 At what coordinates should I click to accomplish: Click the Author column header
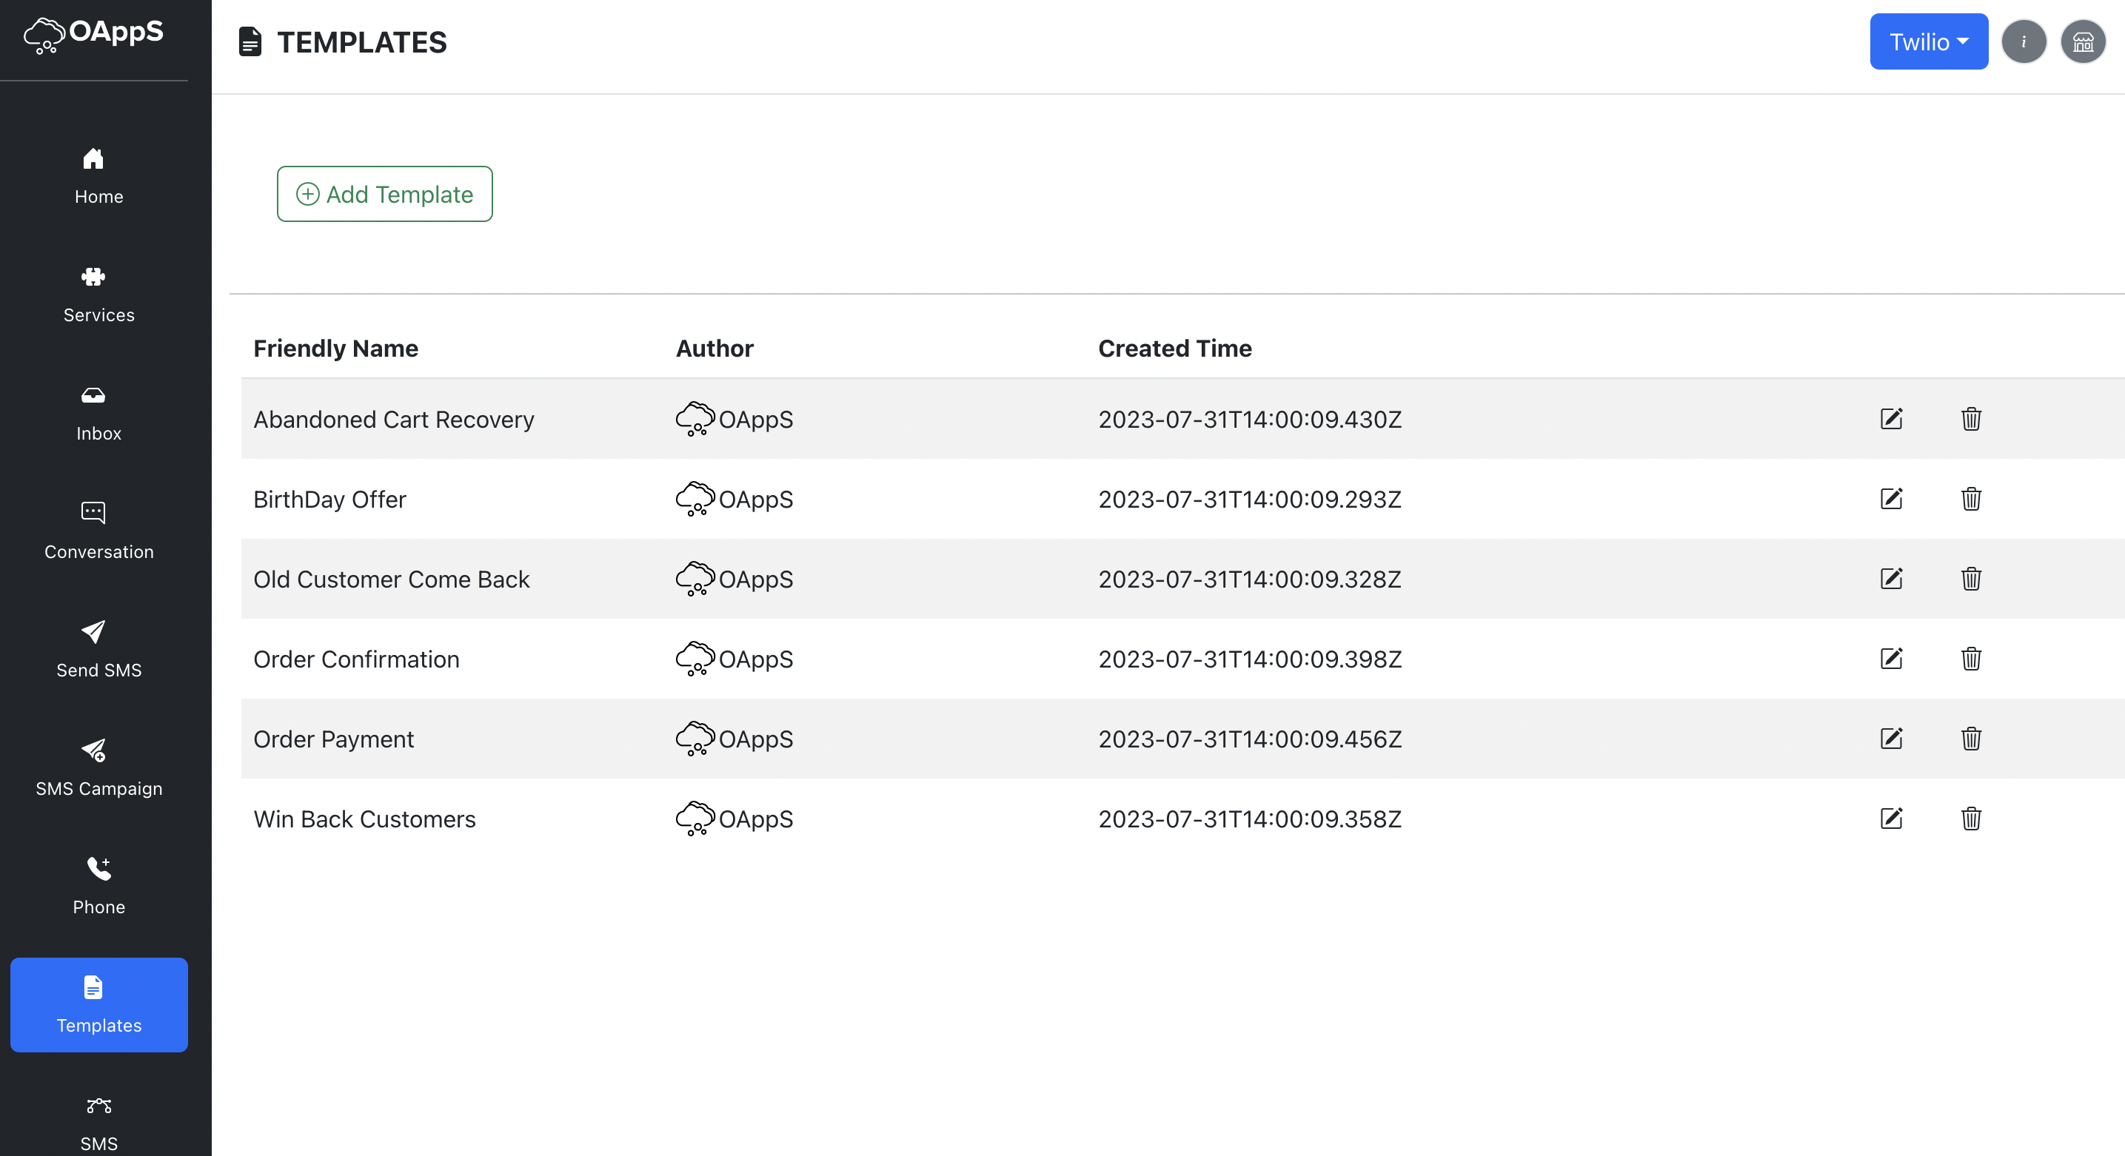click(x=715, y=348)
